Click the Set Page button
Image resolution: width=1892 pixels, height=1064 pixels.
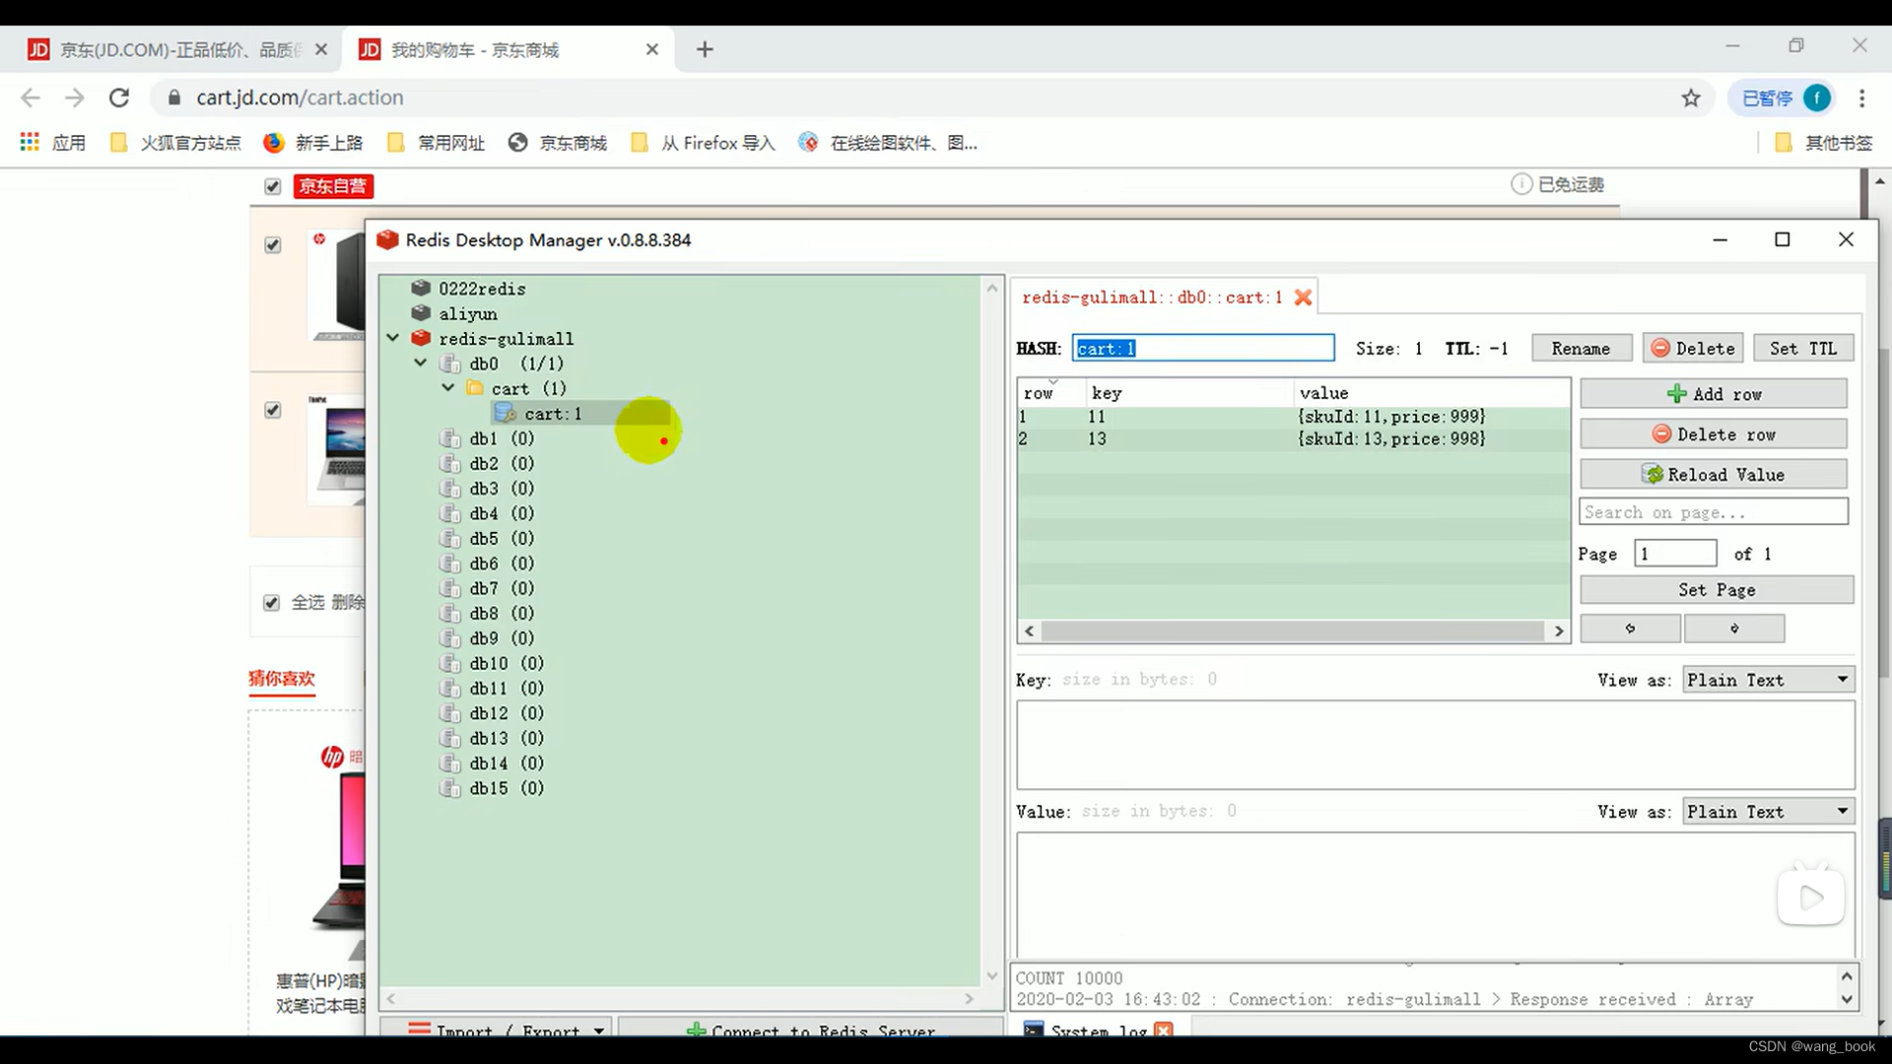point(1717,590)
